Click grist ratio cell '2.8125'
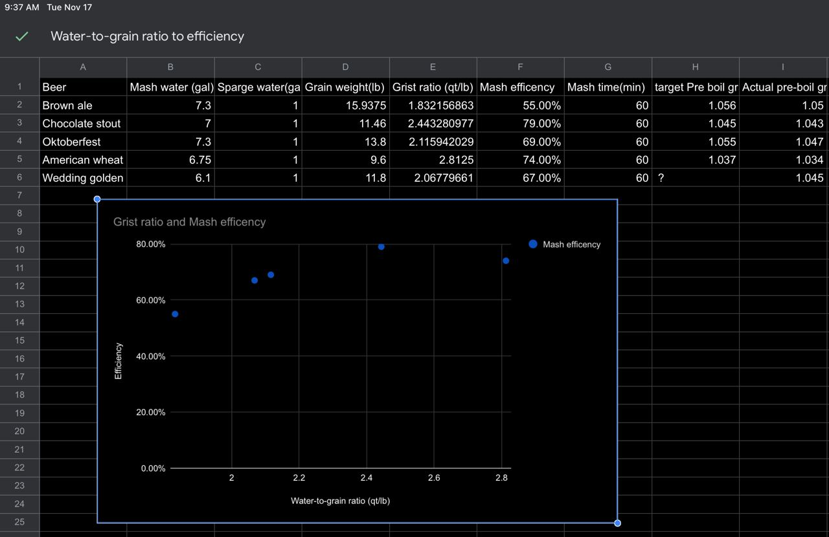The image size is (829, 537). (x=433, y=159)
